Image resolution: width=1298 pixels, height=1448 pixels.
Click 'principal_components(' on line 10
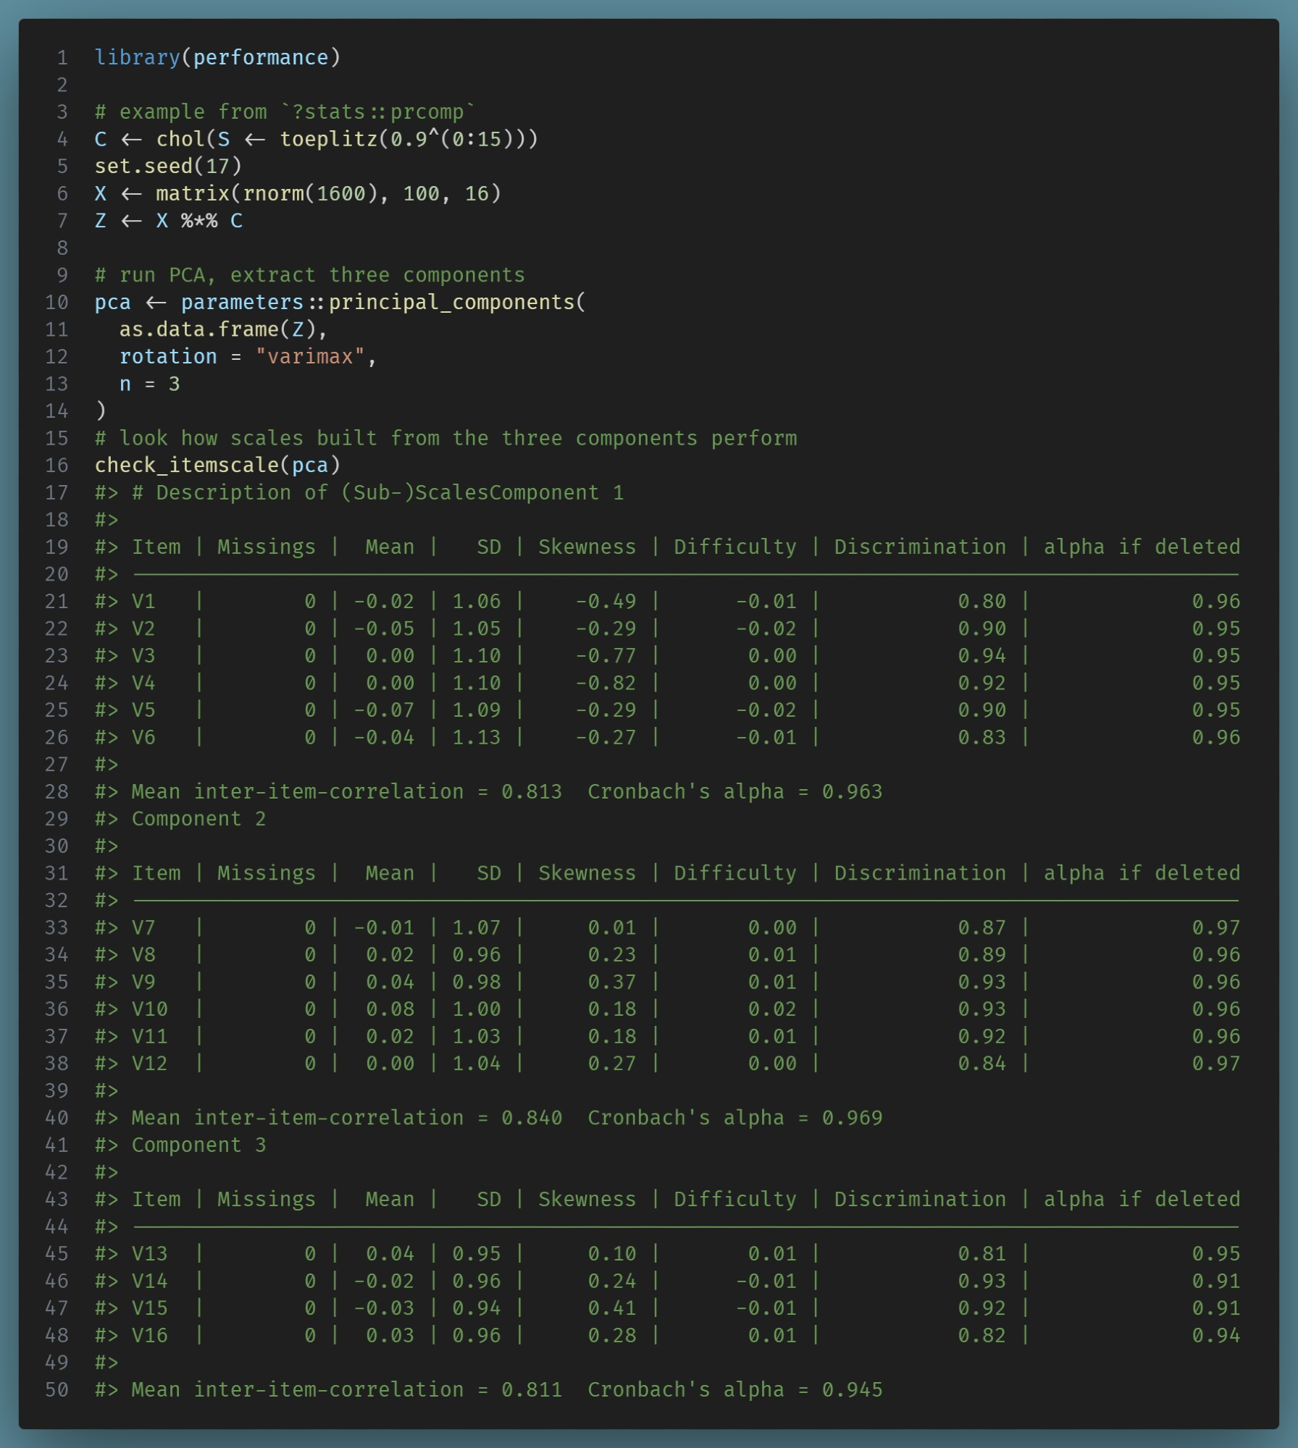456,302
